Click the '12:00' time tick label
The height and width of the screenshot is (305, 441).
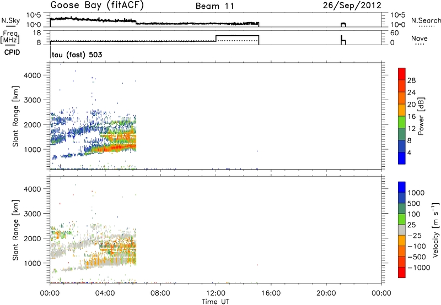(216, 293)
